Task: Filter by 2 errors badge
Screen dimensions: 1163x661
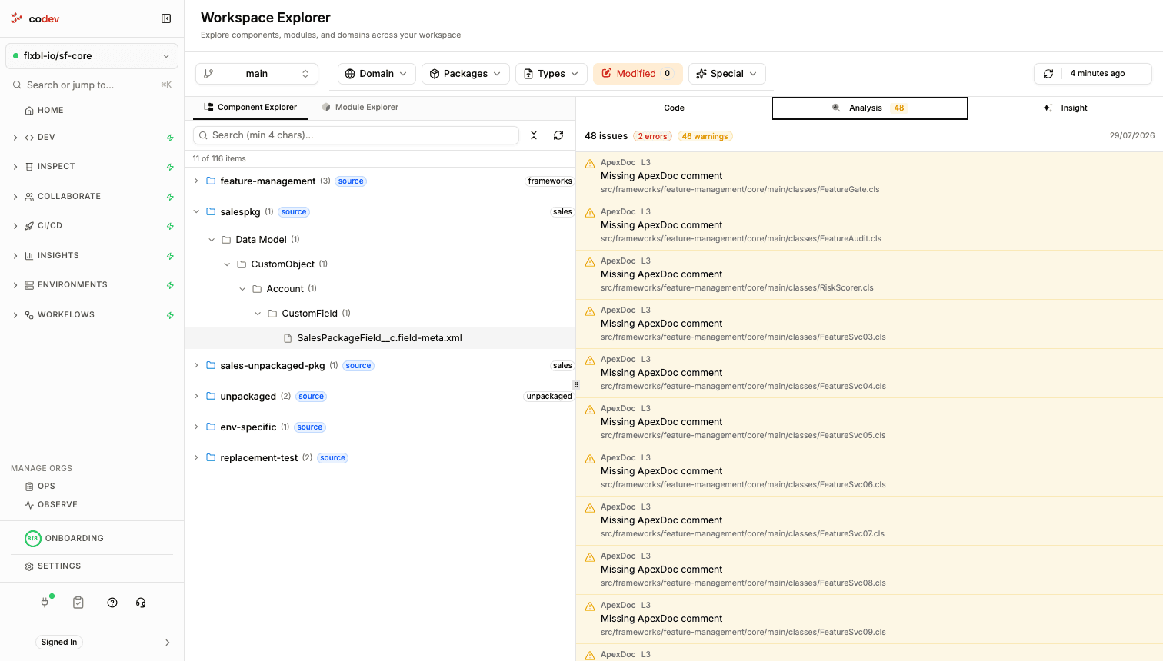Action: 653,136
